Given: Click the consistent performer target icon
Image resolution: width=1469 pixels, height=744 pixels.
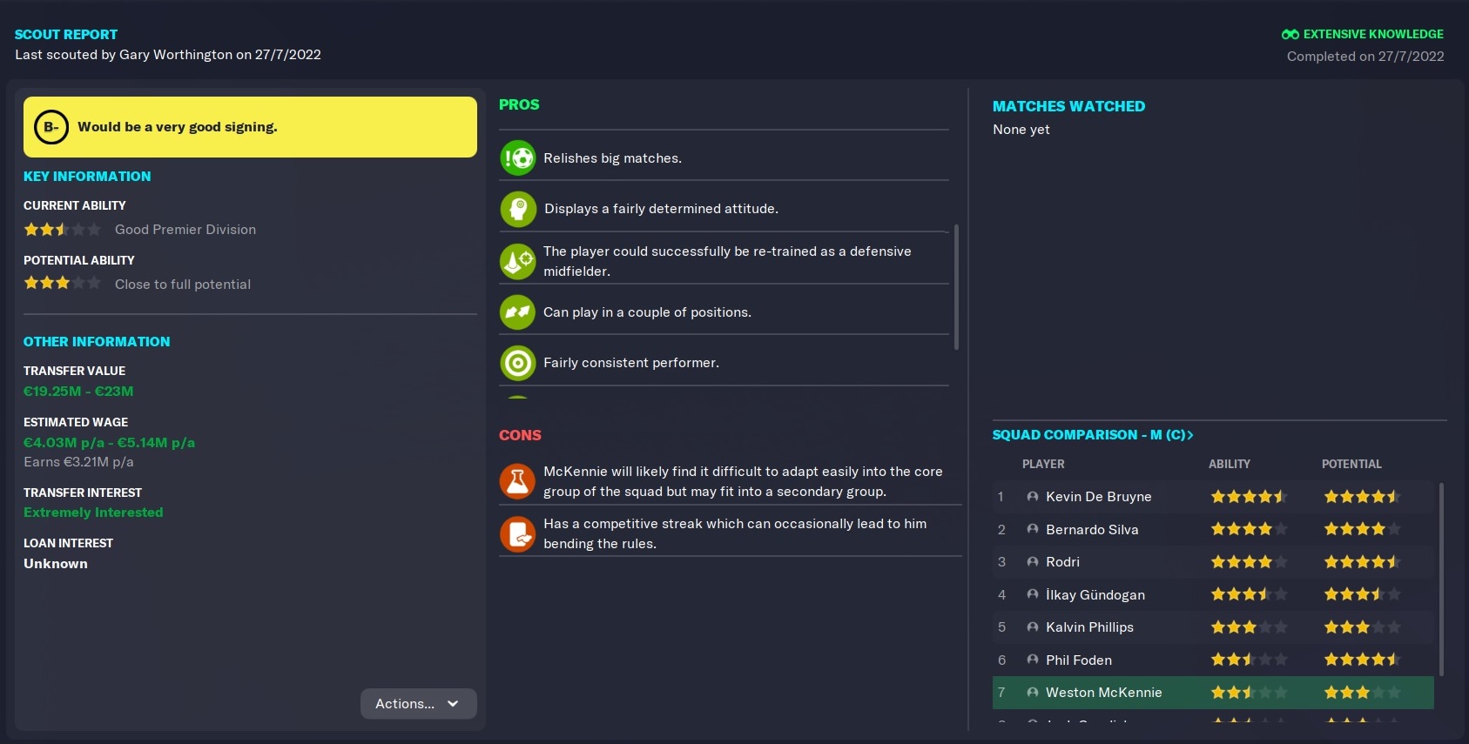Looking at the screenshot, I should point(518,363).
